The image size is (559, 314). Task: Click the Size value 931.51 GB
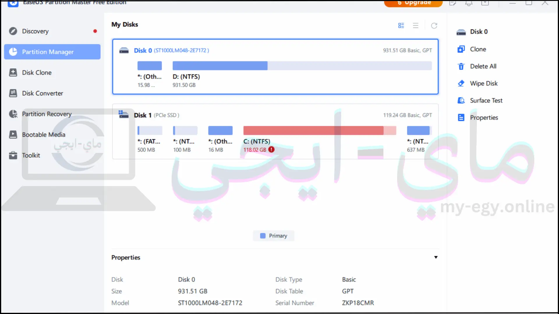pyautogui.click(x=193, y=291)
